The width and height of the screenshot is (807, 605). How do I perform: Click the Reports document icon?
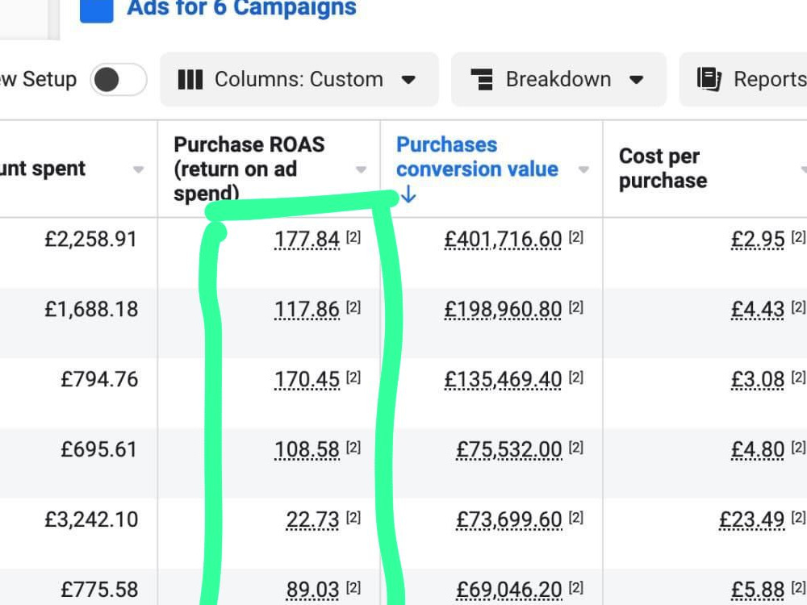[709, 79]
